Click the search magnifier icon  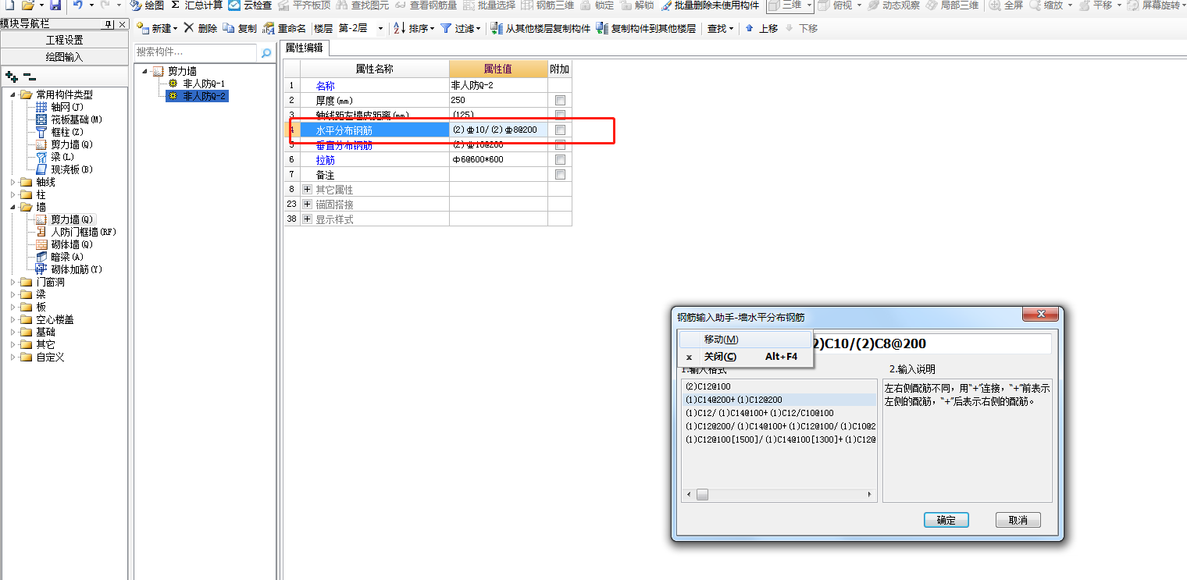tap(266, 52)
